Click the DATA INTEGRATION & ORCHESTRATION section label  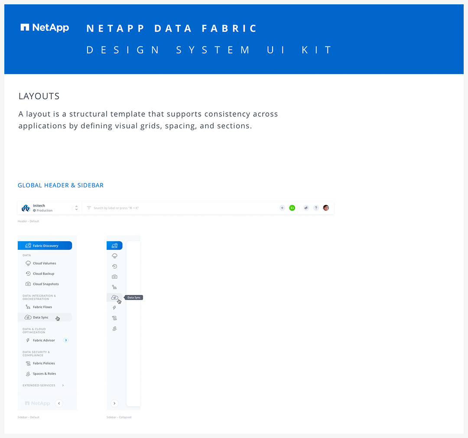click(39, 297)
